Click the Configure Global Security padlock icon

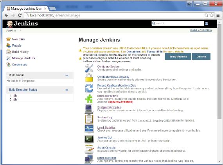pos(89,78)
